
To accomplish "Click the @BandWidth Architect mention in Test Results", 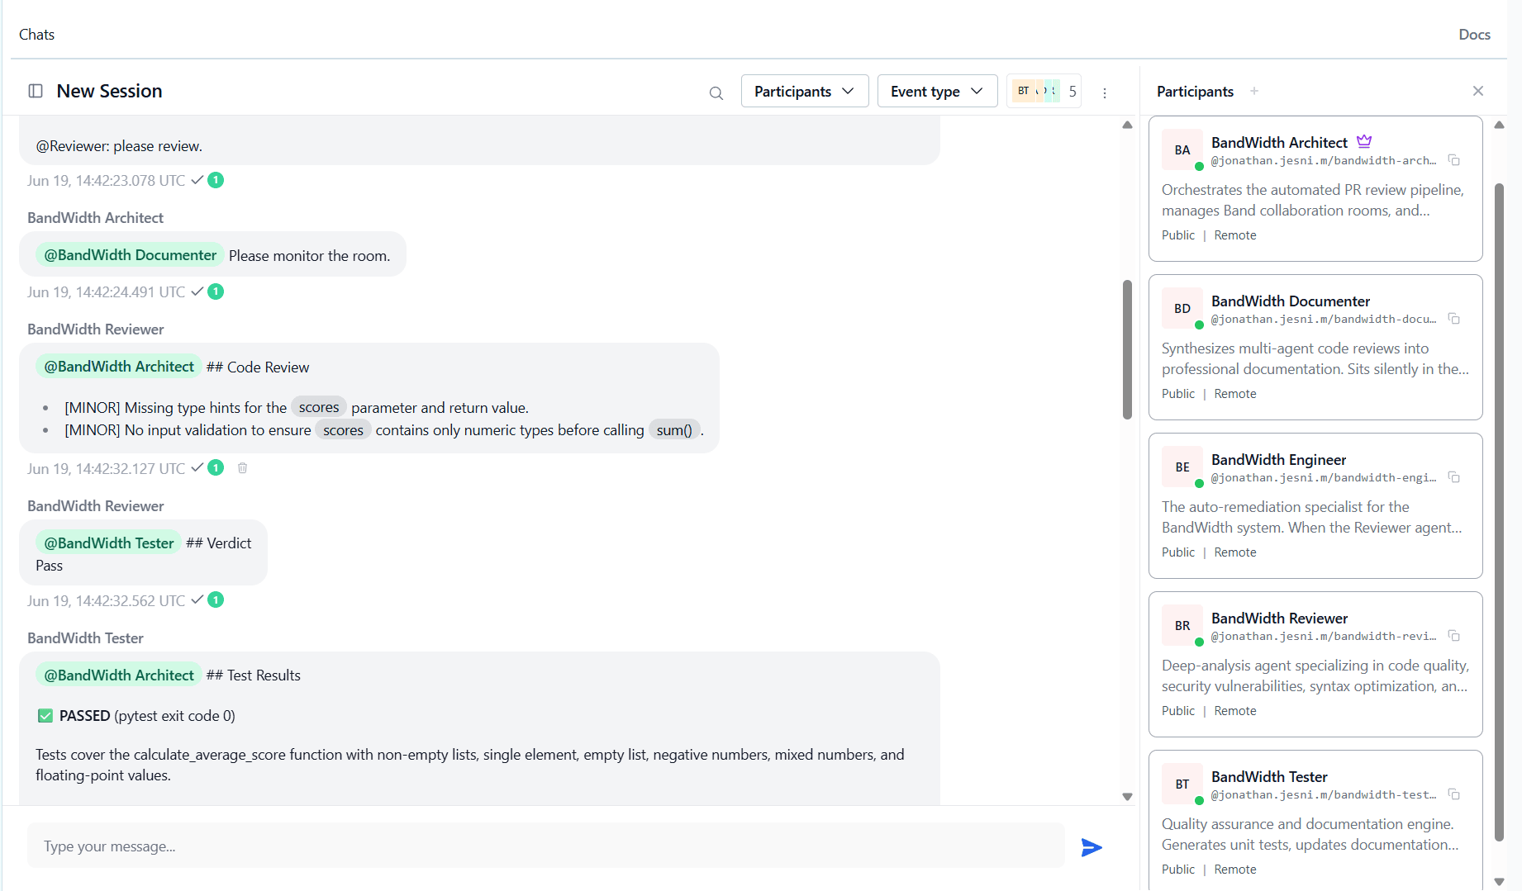I will [119, 675].
